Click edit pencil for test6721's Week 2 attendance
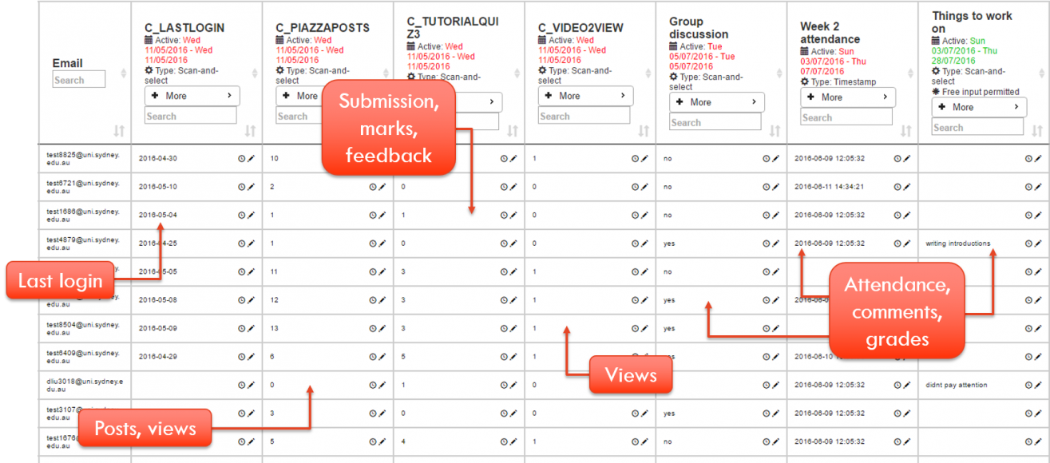The height and width of the screenshot is (463, 1050). 906,187
